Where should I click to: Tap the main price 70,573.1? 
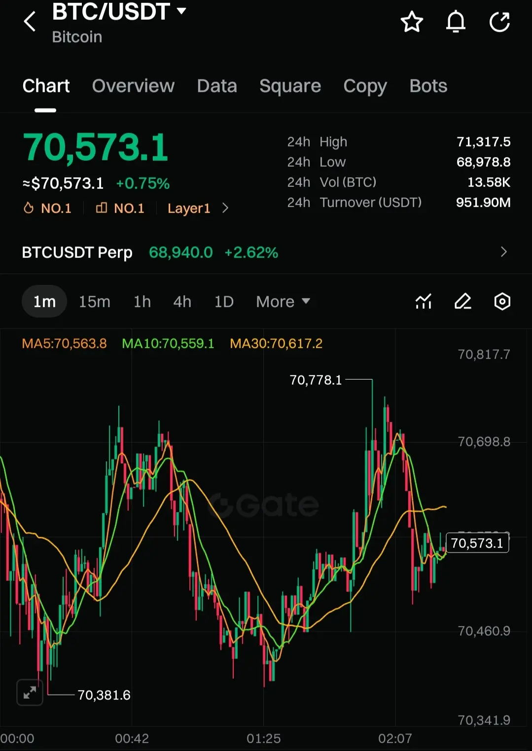(x=96, y=147)
